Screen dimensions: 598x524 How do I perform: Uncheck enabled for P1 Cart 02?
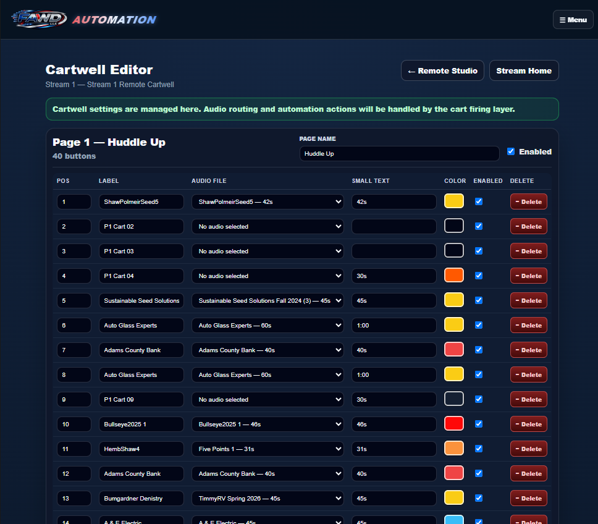tap(479, 226)
